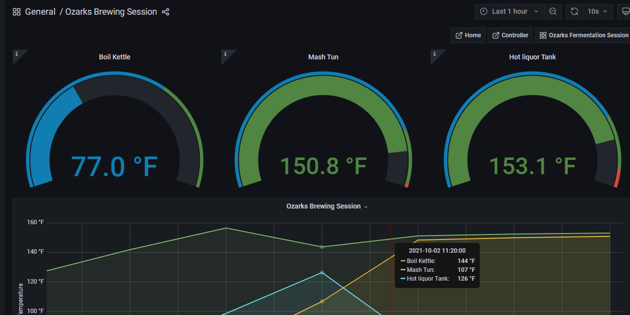The image size is (630, 315).
Task: Show Hot liquor Tank panel info icon
Action: [x=435, y=54]
